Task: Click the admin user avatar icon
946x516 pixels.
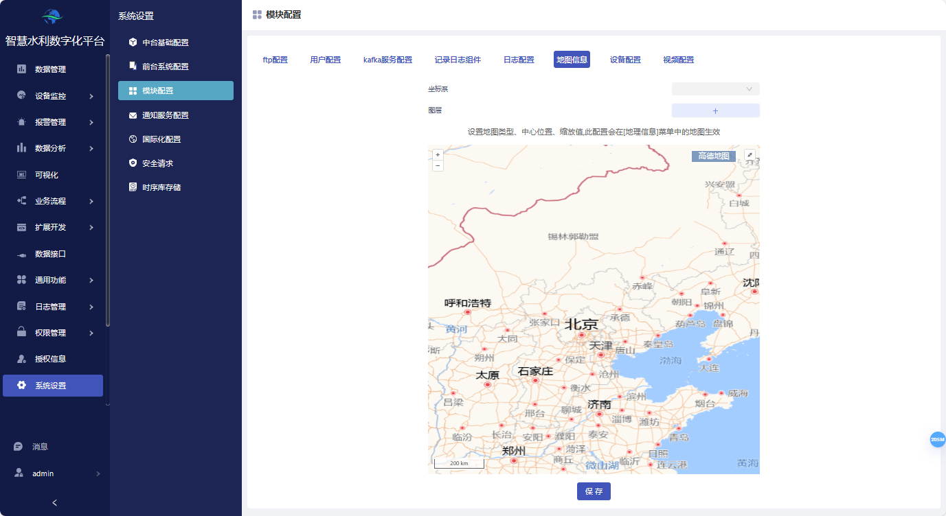Action: (19, 473)
